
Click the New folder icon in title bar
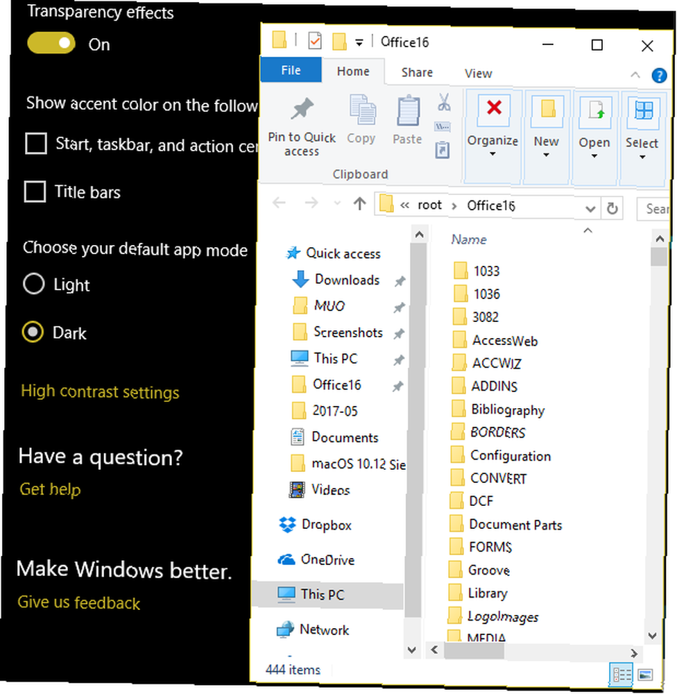(339, 42)
